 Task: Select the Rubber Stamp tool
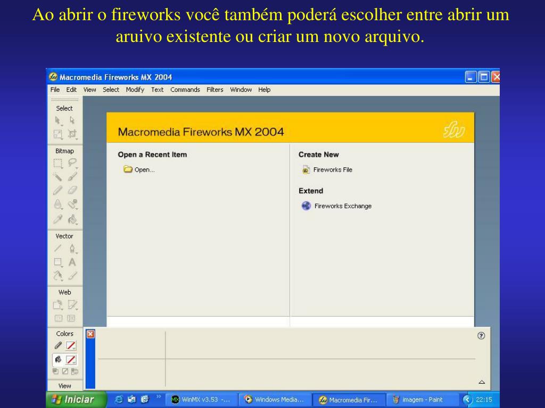tap(72, 205)
